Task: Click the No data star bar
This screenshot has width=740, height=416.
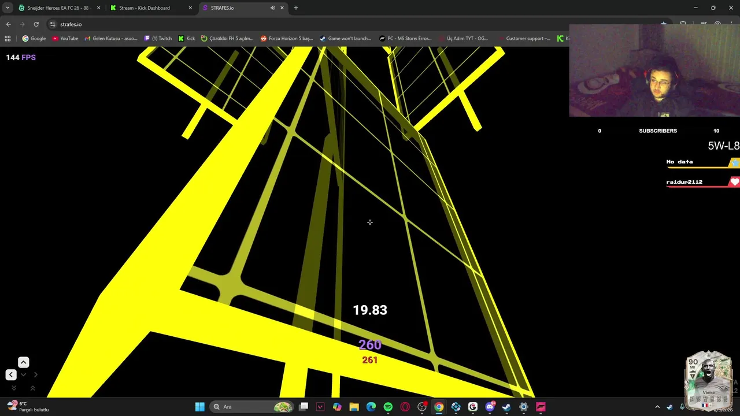Action: click(703, 162)
